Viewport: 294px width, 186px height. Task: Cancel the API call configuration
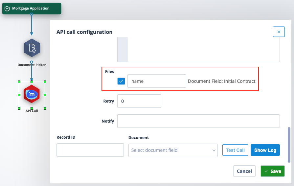244,171
